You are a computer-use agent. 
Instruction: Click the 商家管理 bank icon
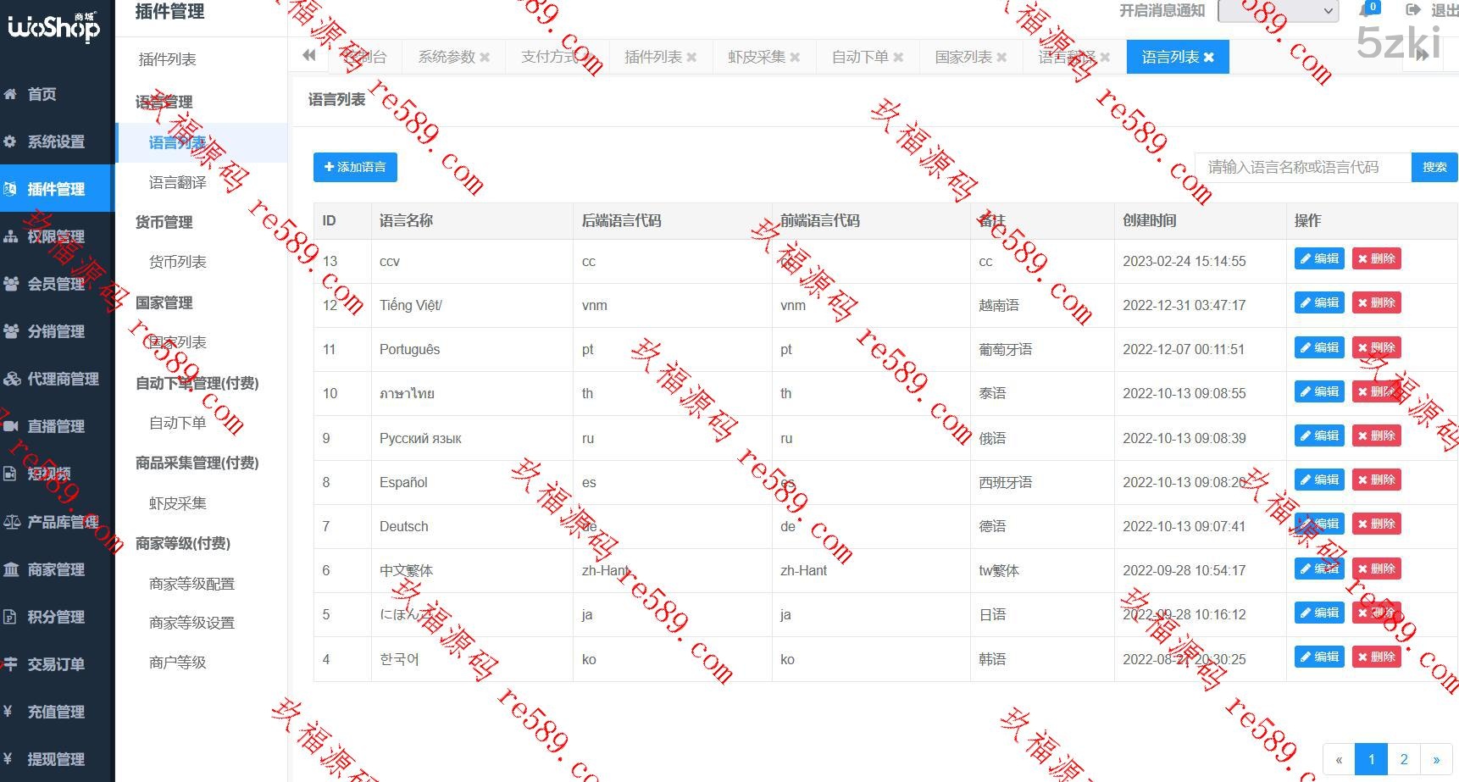[x=11, y=569]
